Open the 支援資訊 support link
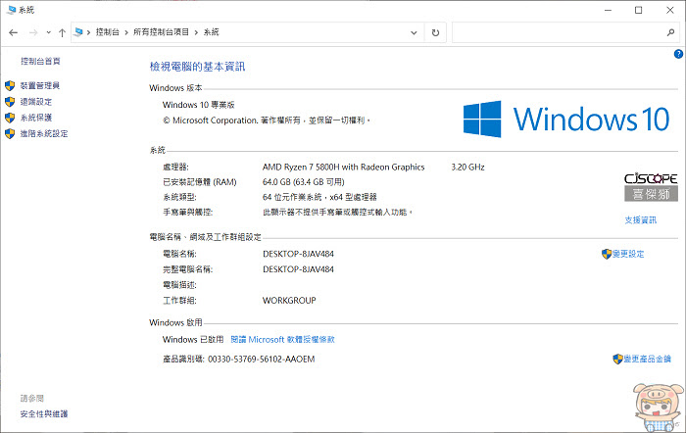This screenshot has width=686, height=433. [641, 220]
